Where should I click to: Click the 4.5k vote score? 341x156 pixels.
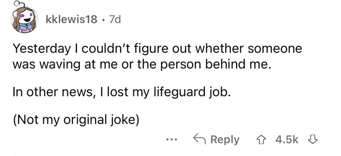click(x=287, y=139)
